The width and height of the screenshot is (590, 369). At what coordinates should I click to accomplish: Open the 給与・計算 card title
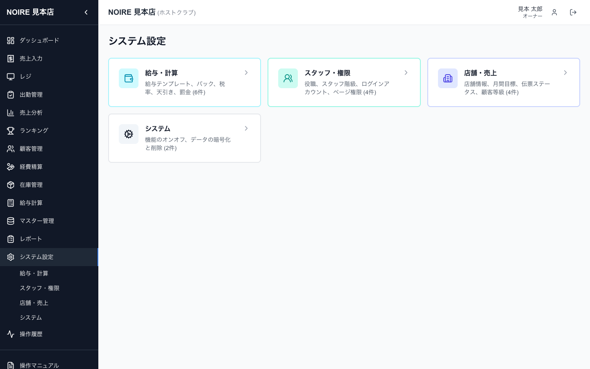point(161,73)
